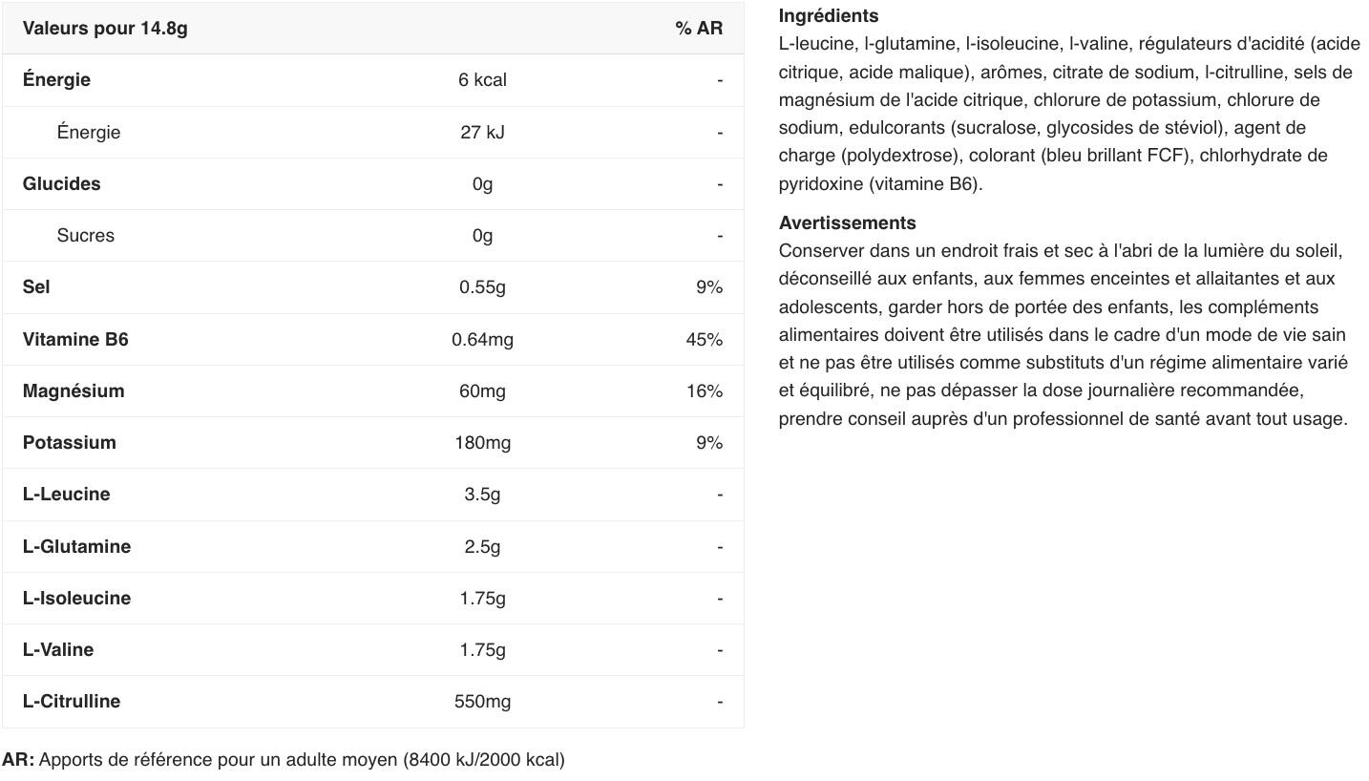
Task: Select the 16% value for Magnésium
Action: click(x=704, y=391)
